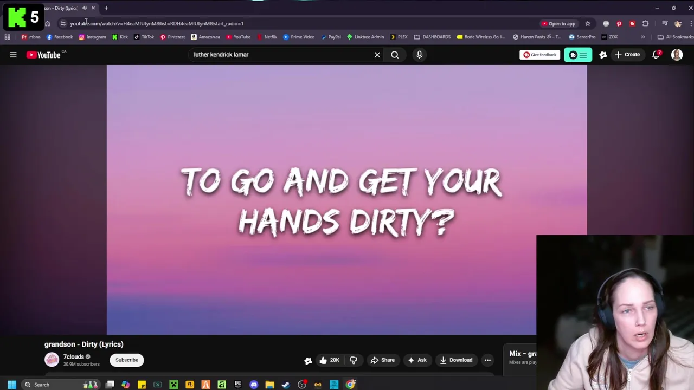Click the Pinterest extension icon in the Chrome toolbar
Image resolution: width=694 pixels, height=390 pixels.
(619, 24)
